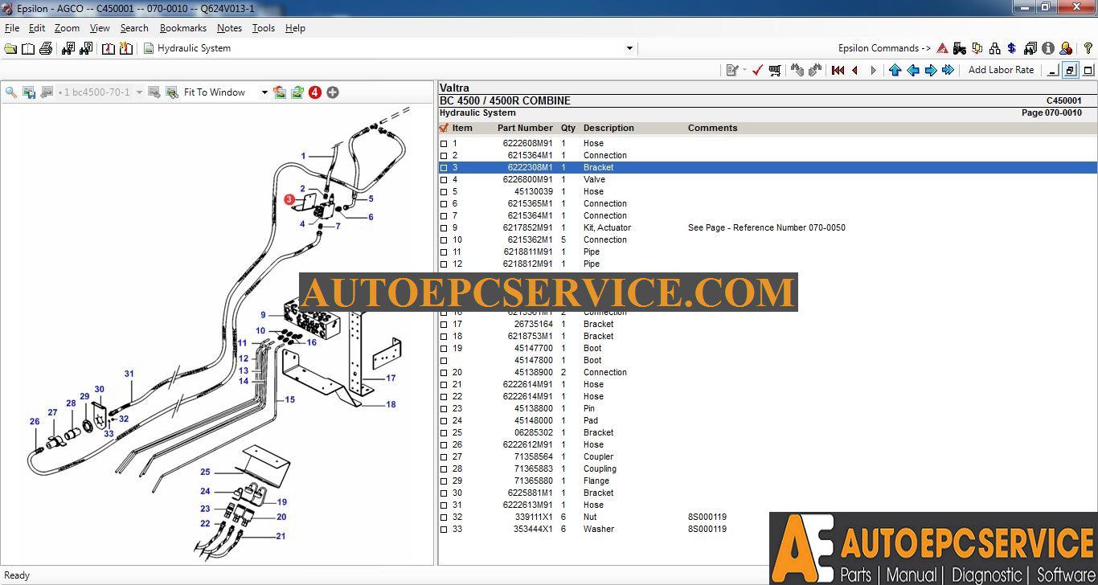Open the bc4500-70-1 image selector dropdown

click(x=139, y=92)
